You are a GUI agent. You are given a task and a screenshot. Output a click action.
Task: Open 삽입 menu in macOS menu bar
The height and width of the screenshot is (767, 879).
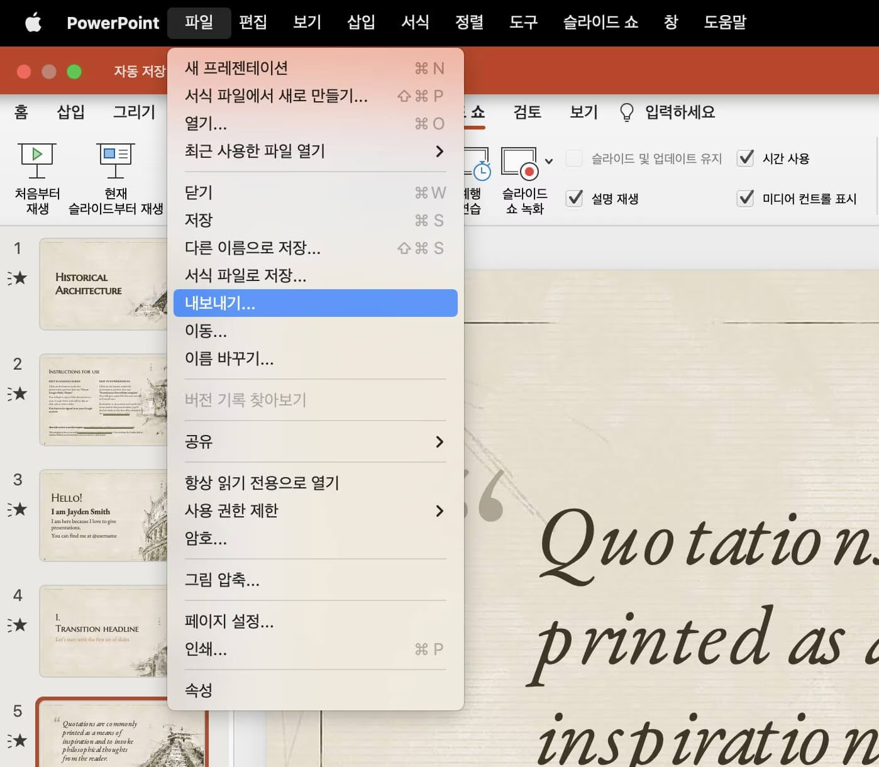tap(361, 23)
